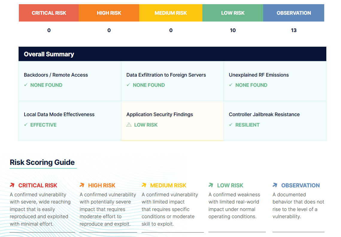Click the orange arrow icon beside High Risk

82,185
